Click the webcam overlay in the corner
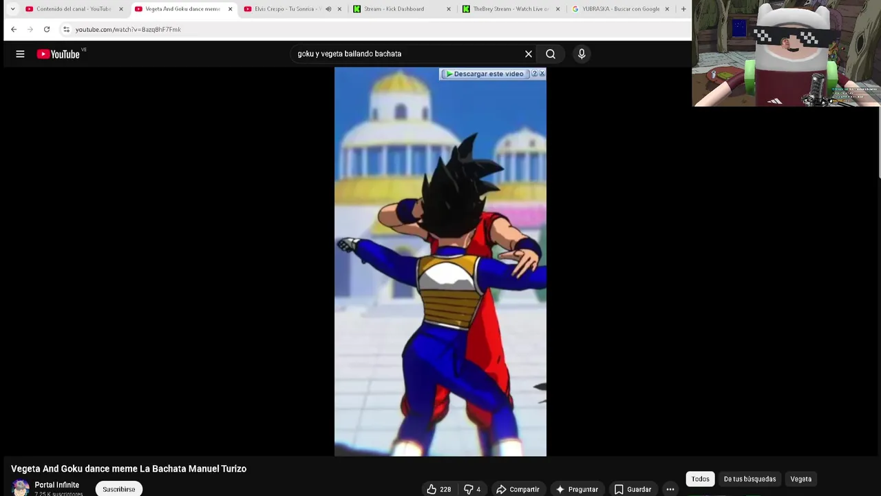 tap(786, 53)
